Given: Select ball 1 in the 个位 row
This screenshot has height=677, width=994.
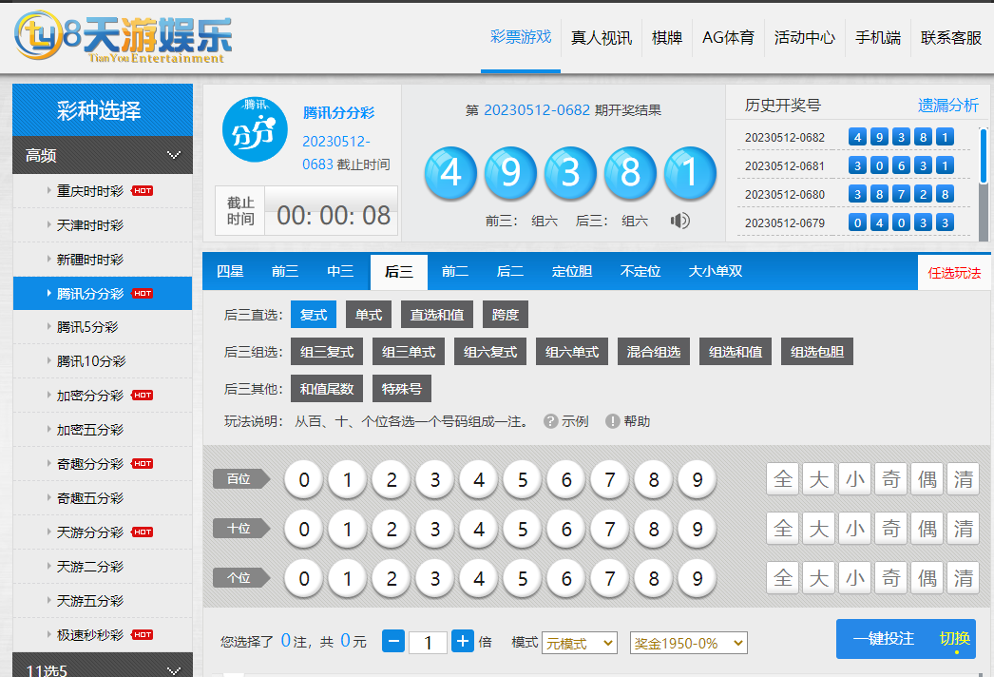Looking at the screenshot, I should 348,579.
